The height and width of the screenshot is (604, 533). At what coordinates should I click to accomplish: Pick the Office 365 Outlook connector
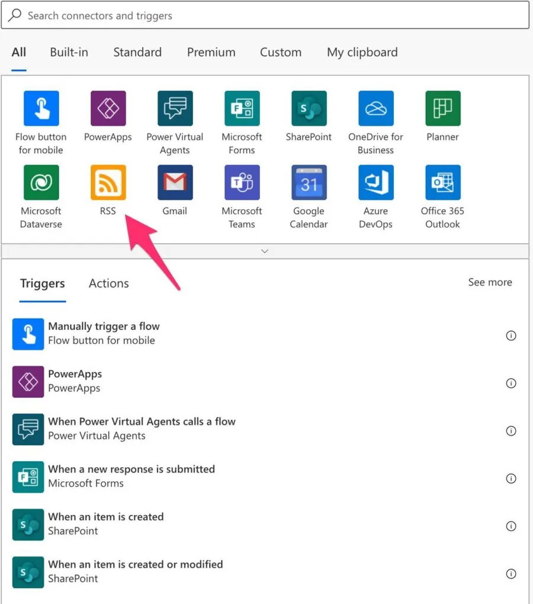(x=442, y=183)
